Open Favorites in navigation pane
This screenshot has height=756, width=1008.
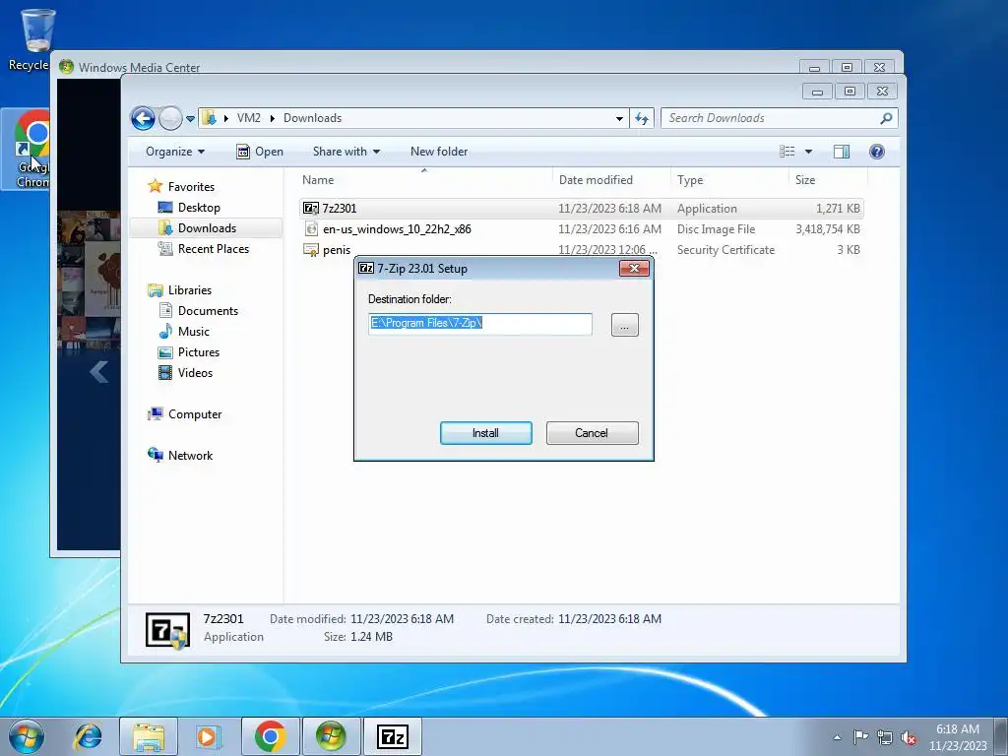tap(191, 186)
